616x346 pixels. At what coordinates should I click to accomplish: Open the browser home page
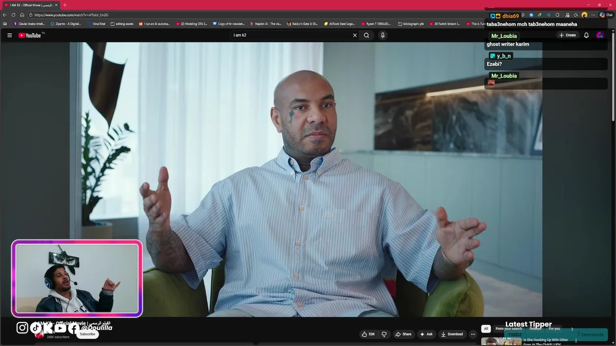pyautogui.click(x=22, y=15)
